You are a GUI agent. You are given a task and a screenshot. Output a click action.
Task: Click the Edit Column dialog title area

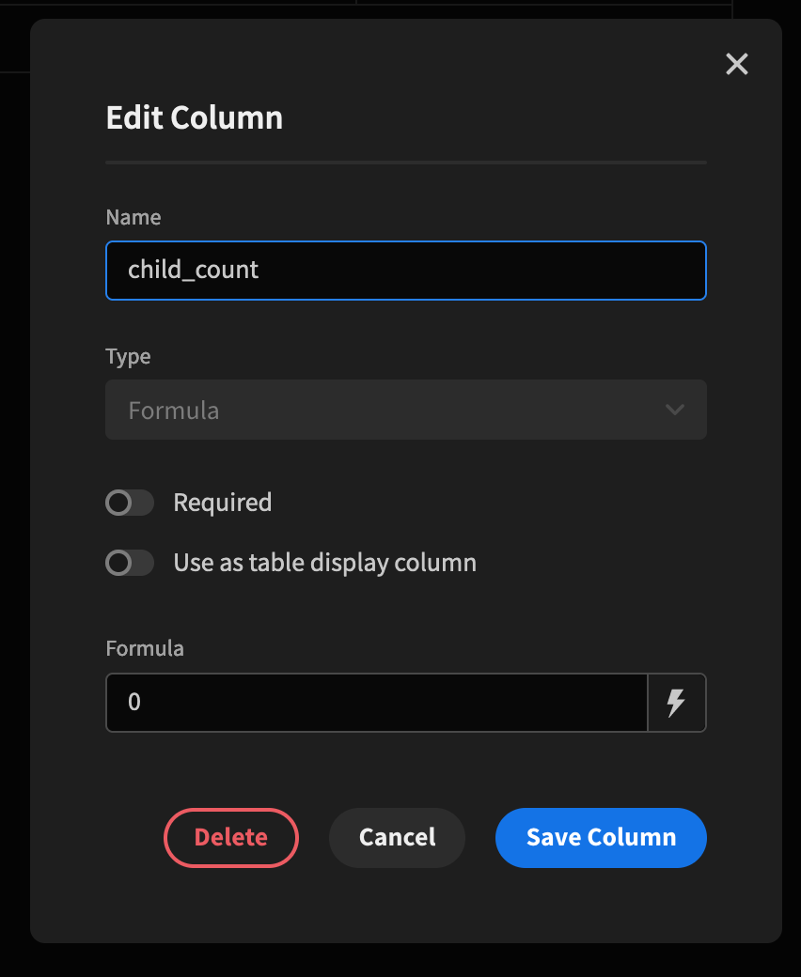194,117
